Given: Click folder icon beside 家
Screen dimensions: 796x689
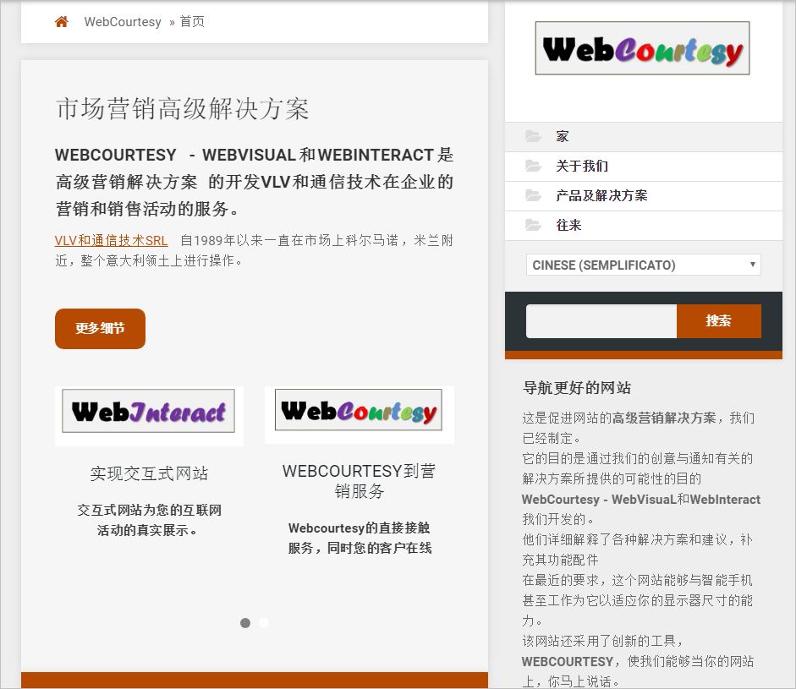Looking at the screenshot, I should [533, 136].
